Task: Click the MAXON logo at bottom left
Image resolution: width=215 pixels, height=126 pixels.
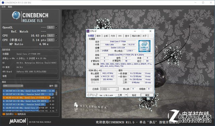Action: (18, 121)
